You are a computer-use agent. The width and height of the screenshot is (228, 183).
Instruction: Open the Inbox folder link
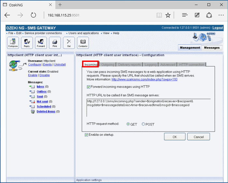(40, 87)
